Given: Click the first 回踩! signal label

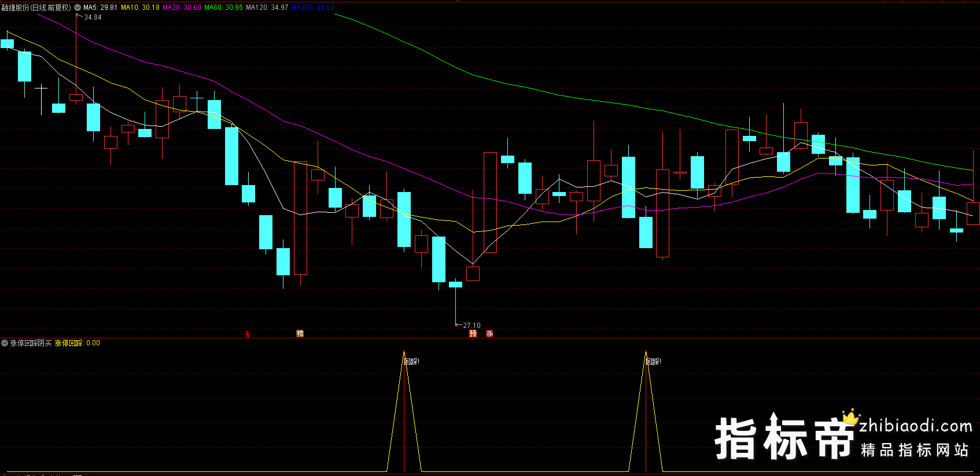Looking at the screenshot, I should click(x=412, y=361).
